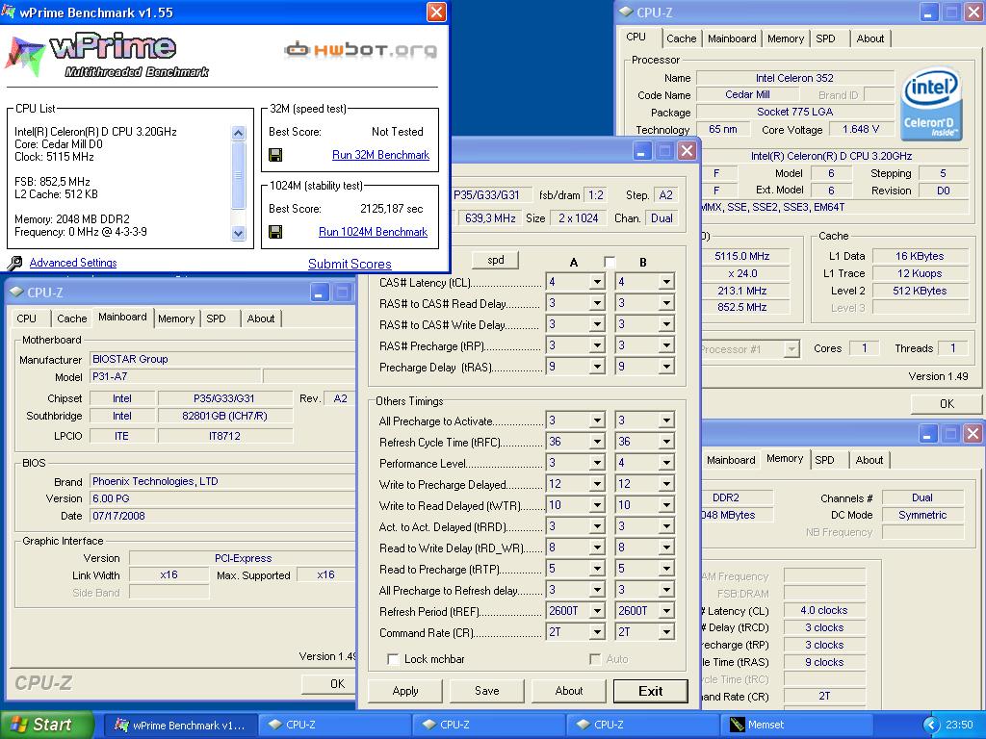Image resolution: width=986 pixels, height=739 pixels.
Task: Open the first CPU-Z taskbar item
Action: [x=335, y=725]
